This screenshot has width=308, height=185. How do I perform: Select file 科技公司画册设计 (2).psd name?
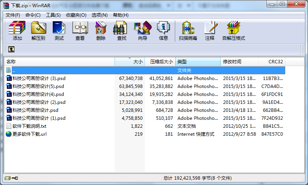[39, 102]
